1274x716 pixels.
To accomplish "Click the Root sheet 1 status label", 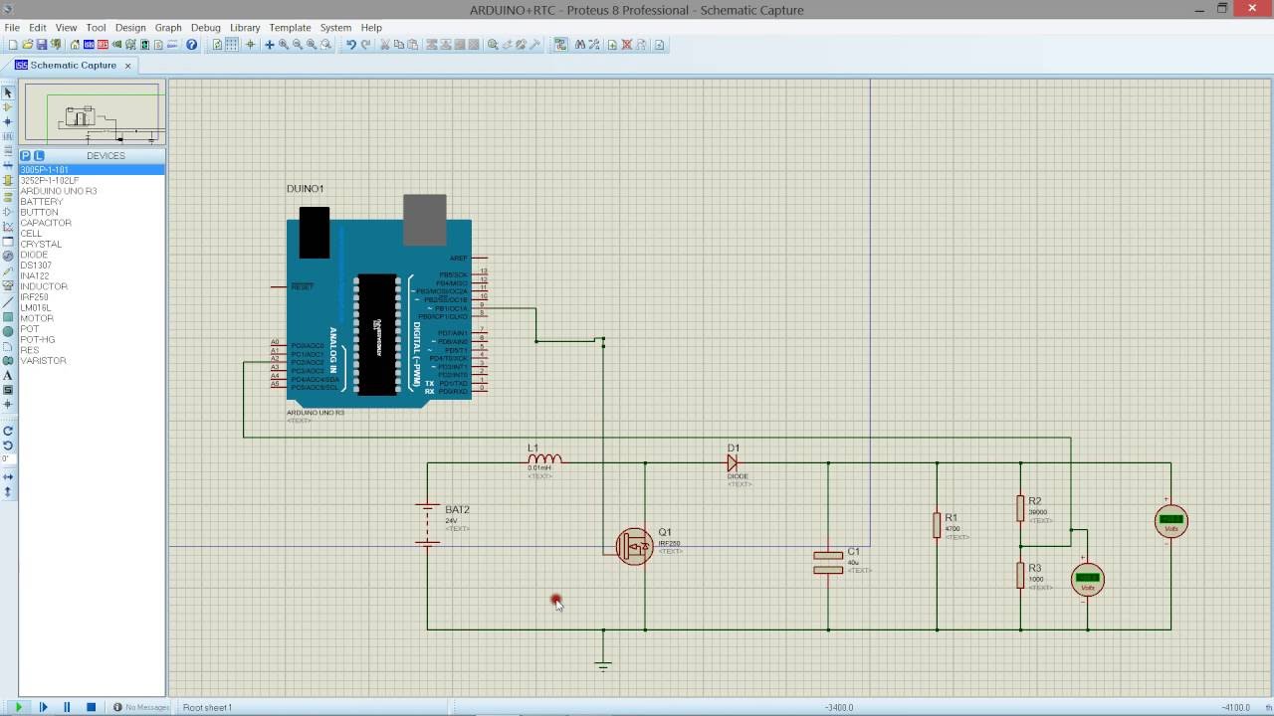I will click(x=207, y=707).
